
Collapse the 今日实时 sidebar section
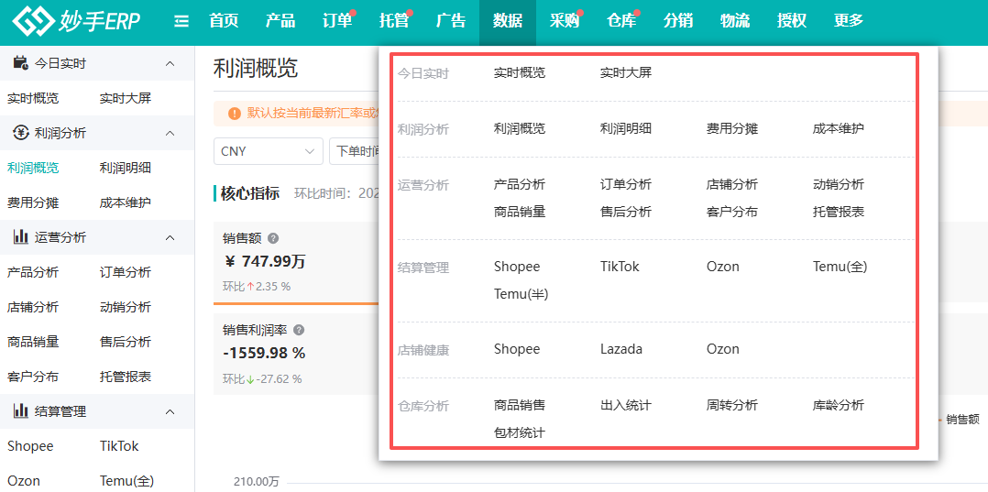(x=170, y=63)
